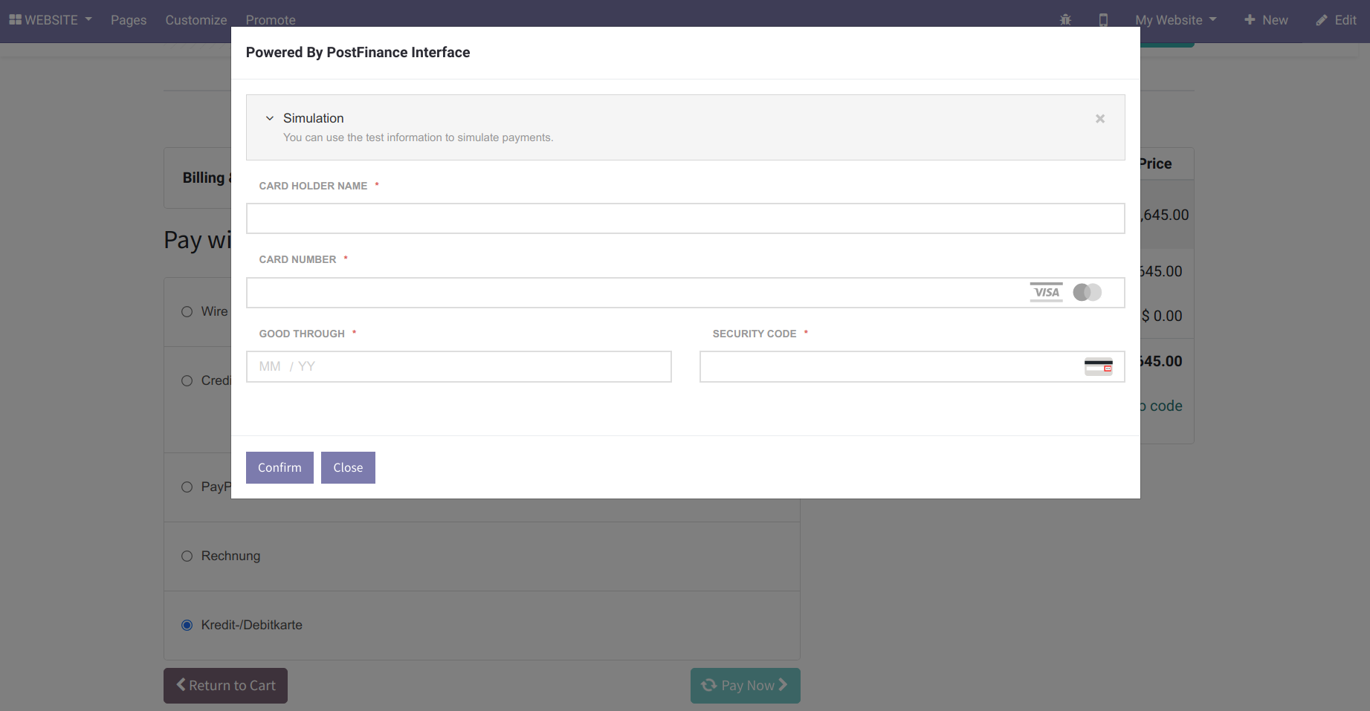
Task: Click the bug debug icon in top bar
Action: pyautogui.click(x=1065, y=20)
